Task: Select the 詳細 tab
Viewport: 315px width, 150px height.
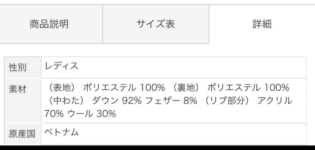Action: point(262,24)
